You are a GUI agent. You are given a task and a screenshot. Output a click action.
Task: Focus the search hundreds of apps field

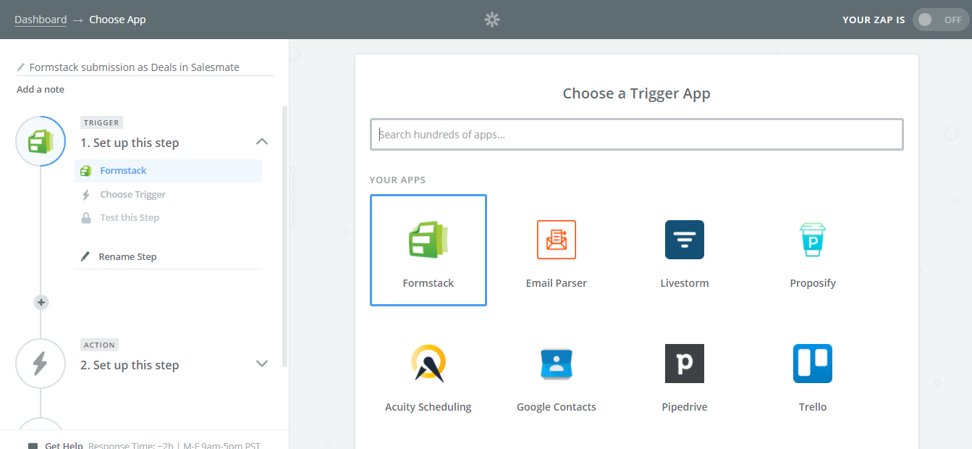click(x=637, y=135)
